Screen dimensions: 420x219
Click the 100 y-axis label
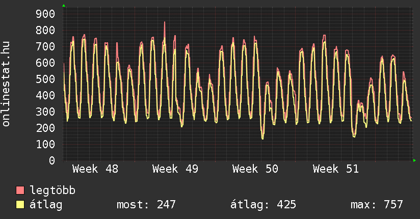tap(44, 144)
